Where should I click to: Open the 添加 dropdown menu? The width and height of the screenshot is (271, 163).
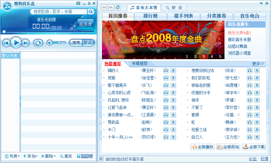coord(30,156)
